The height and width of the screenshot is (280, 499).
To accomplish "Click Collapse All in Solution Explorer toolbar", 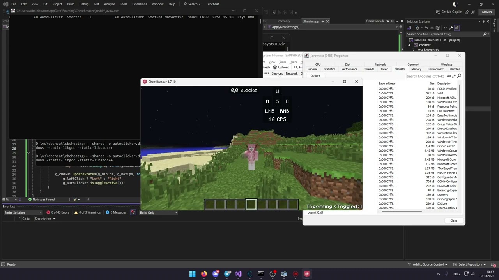I will coord(432,28).
